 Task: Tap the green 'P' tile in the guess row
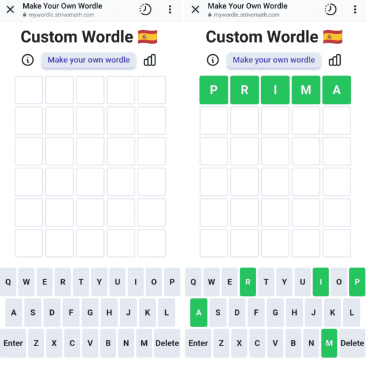(213, 90)
